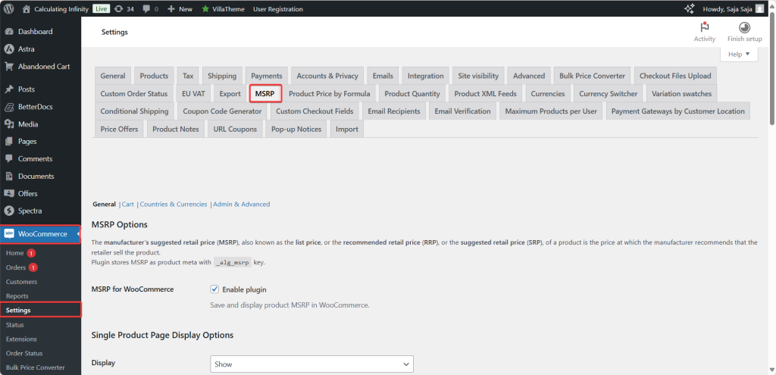The image size is (776, 375).
Task: Open the Variation swatches tab
Action: pos(681,93)
